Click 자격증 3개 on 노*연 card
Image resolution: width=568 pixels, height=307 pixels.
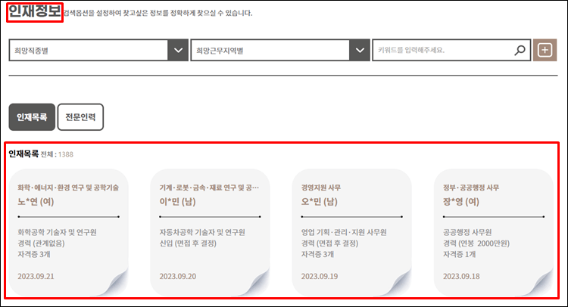(34, 254)
